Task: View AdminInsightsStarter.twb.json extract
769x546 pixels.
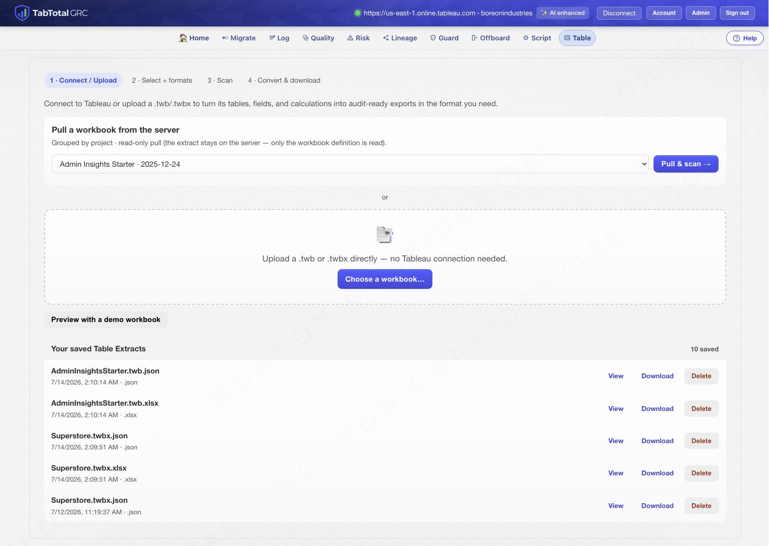Action: pos(616,376)
